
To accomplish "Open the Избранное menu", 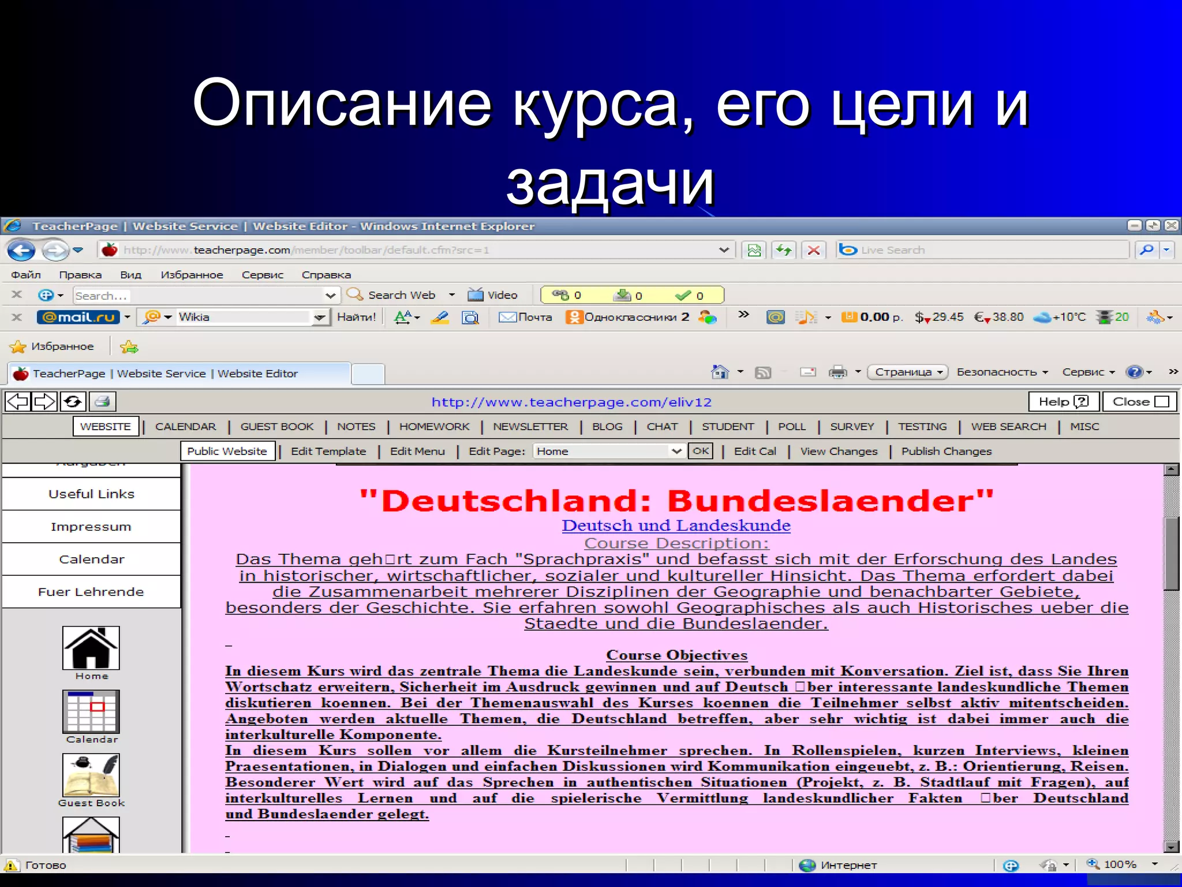I will [192, 275].
